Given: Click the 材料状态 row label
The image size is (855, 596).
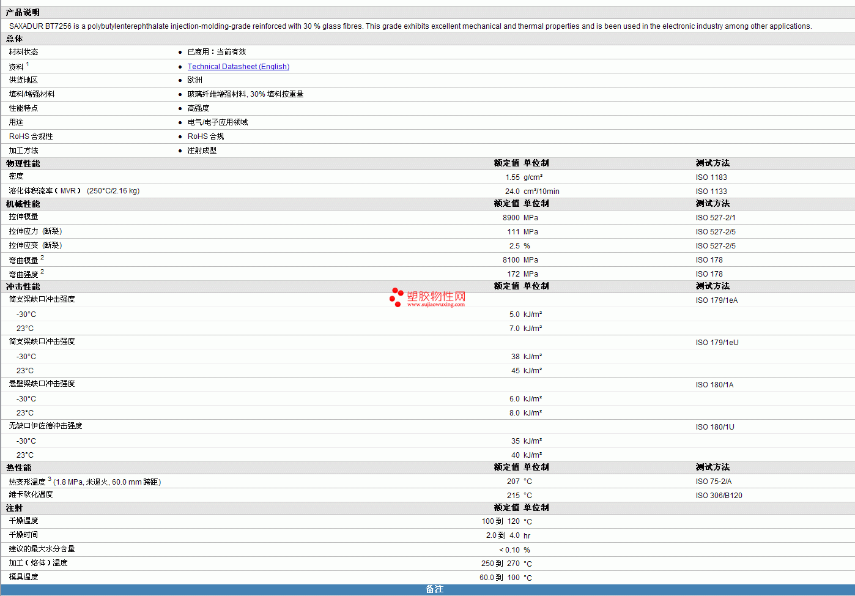Looking at the screenshot, I should click(23, 52).
